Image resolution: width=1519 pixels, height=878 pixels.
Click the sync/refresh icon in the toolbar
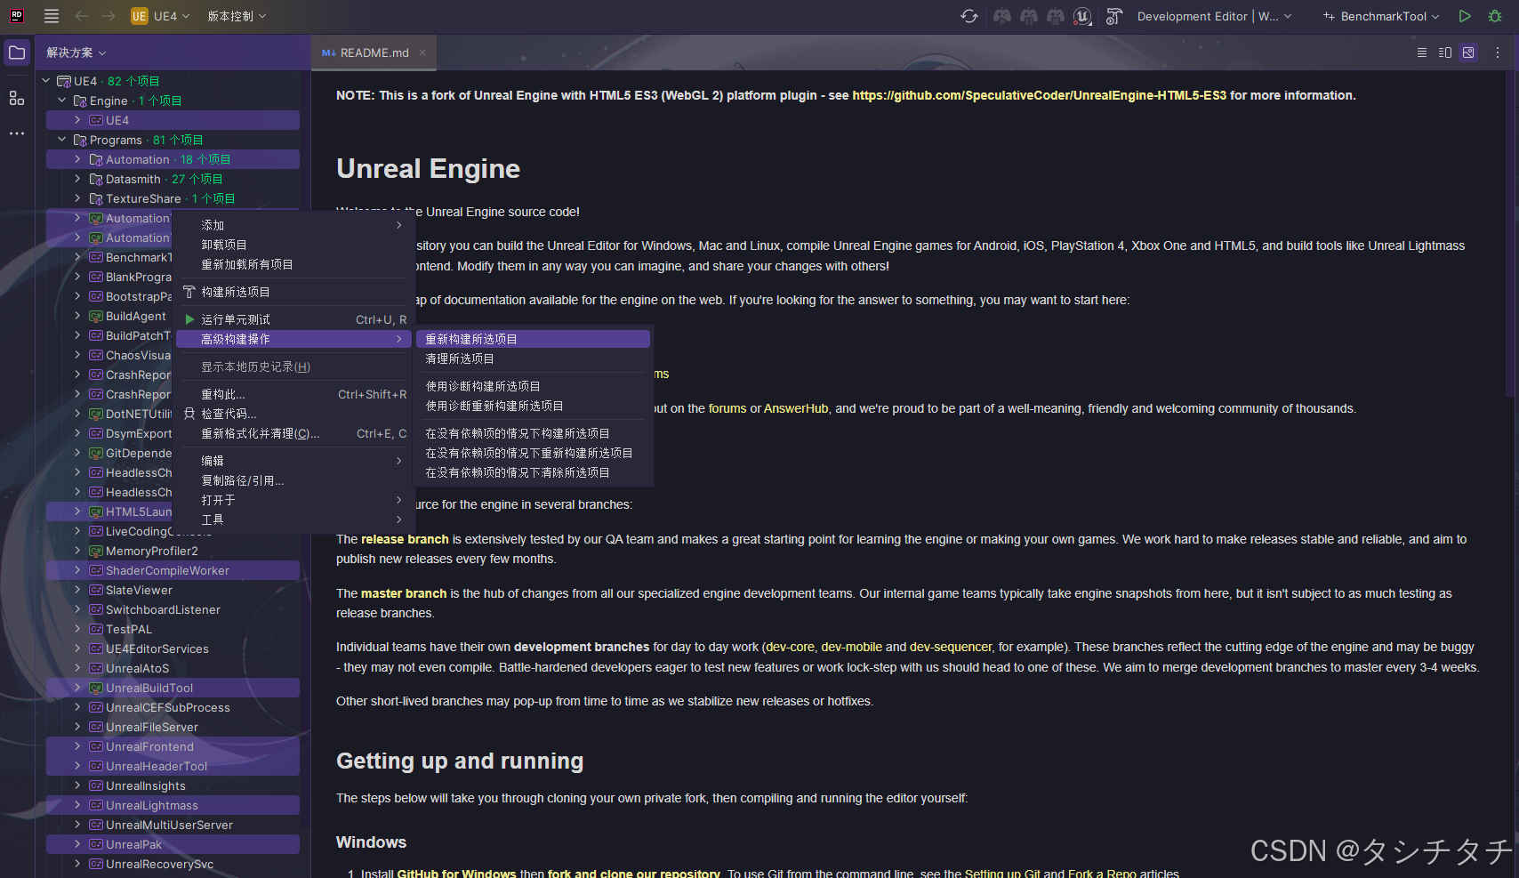[968, 15]
